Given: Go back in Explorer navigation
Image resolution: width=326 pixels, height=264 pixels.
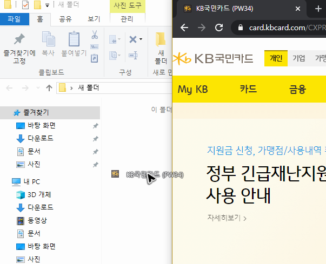Looking at the screenshot, I should tap(9, 88).
